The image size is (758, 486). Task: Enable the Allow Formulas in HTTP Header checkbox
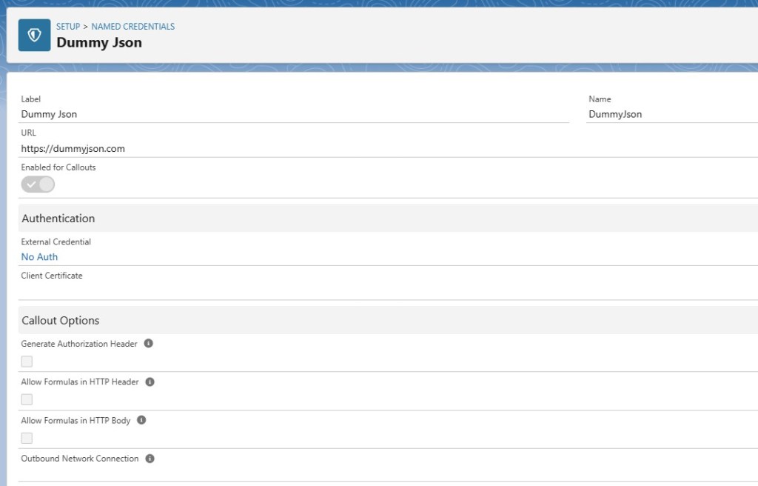(x=27, y=400)
